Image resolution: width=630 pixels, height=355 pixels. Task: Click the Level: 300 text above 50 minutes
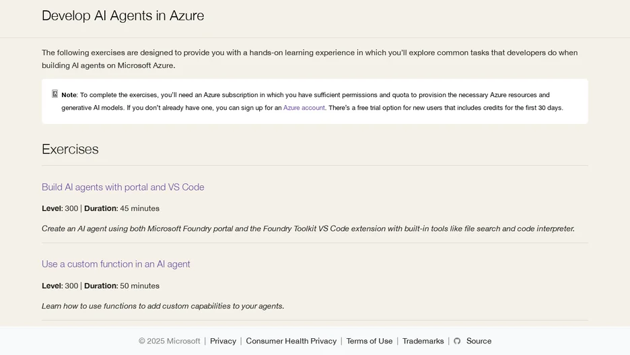[60, 286]
